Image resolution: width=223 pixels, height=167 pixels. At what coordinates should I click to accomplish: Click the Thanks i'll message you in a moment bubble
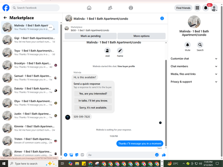(140, 144)
